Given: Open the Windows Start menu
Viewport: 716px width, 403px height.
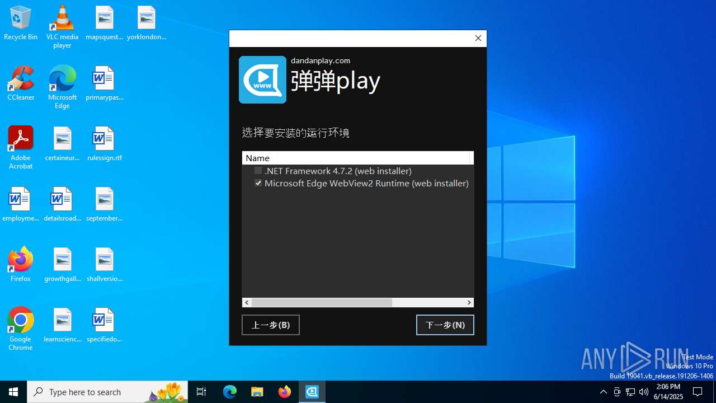Looking at the screenshot, I should point(13,392).
